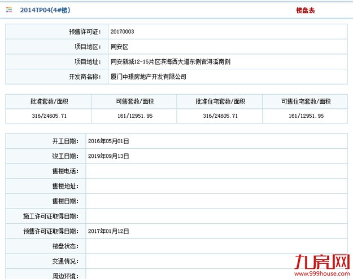Click the 售楼地址 label
Image resolution: width=353 pixels, height=279 pixels.
66,186
